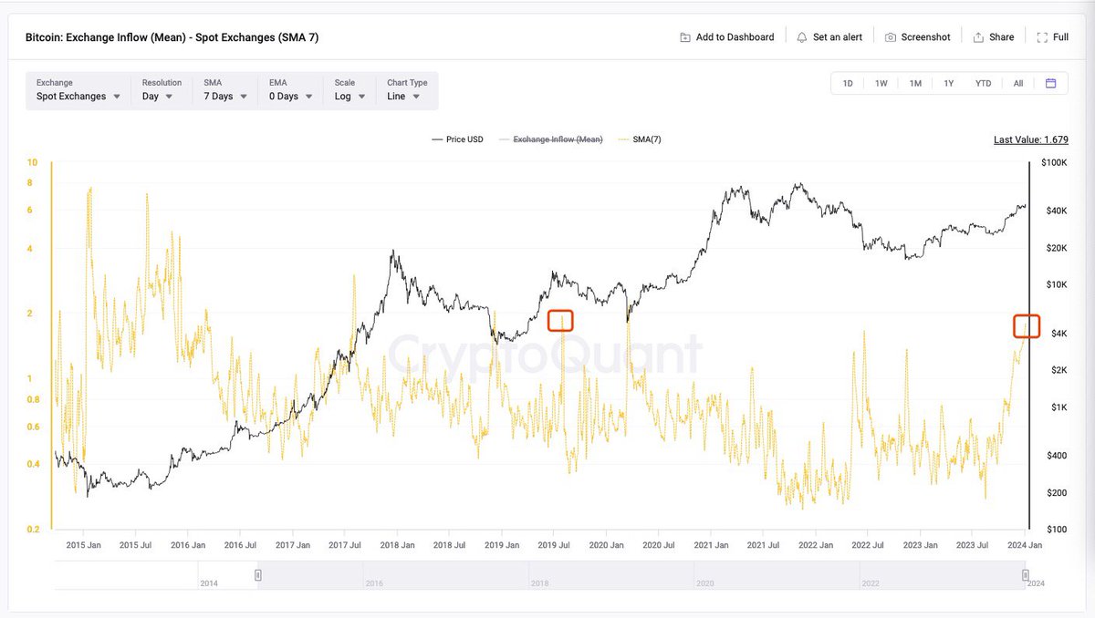Click the 2019 Jul x-axis label
1095x618 pixels.
[554, 545]
